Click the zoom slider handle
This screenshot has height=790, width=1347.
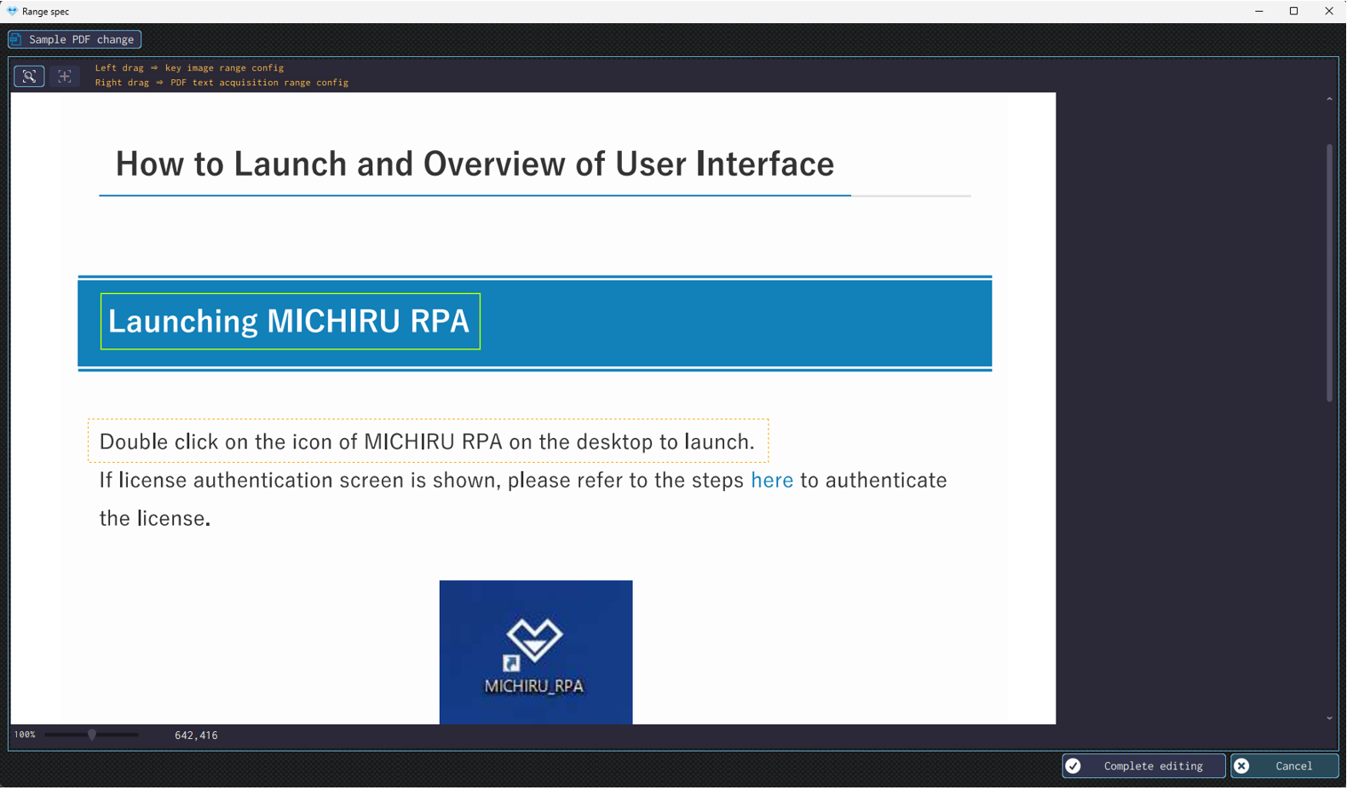92,735
